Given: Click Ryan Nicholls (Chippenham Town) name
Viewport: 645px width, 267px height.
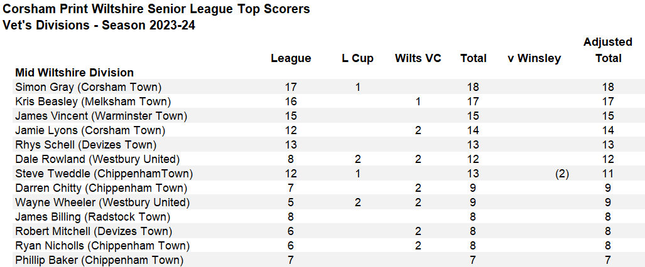Looking at the screenshot, I should coord(102,246).
